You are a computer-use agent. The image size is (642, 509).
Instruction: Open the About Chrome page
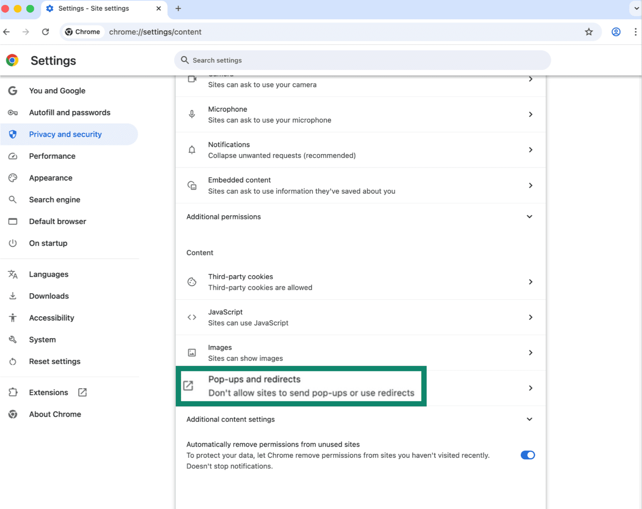(55, 414)
